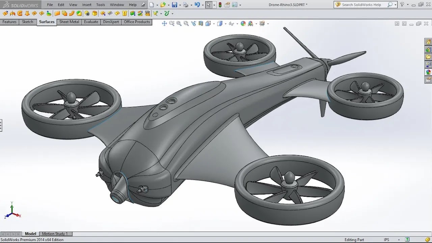Open the File Properties icon
The height and width of the screenshot is (243, 432).
(227, 5)
